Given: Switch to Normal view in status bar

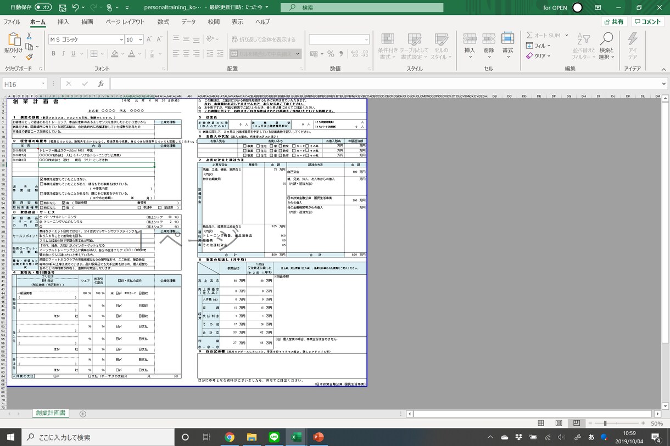Looking at the screenshot, I should 541,424.
